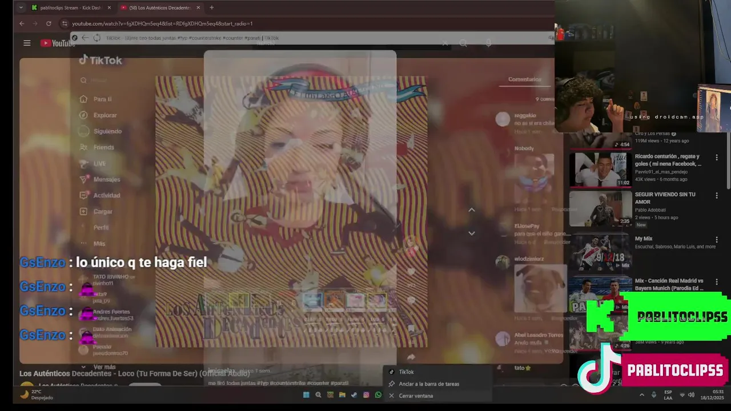Open TikTok Friends section
Screen dimensions: 731x411
coord(97,147)
